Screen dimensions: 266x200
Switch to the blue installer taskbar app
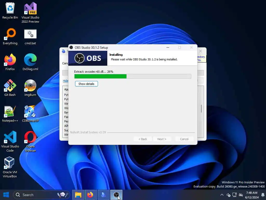click(103, 195)
